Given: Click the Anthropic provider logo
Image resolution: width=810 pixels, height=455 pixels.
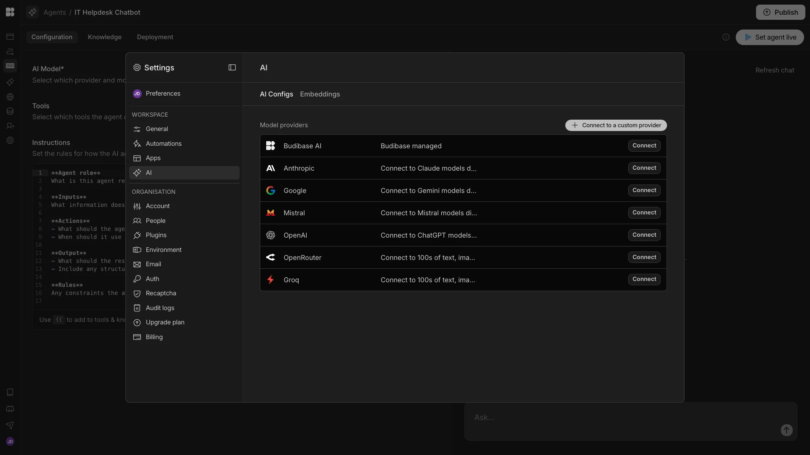Looking at the screenshot, I should coord(271,168).
